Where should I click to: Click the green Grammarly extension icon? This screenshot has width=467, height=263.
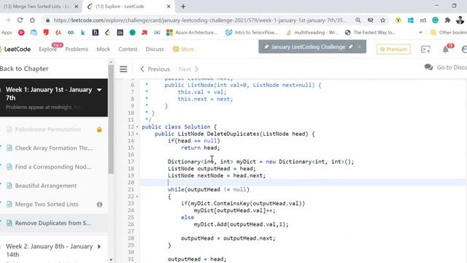coord(435,20)
